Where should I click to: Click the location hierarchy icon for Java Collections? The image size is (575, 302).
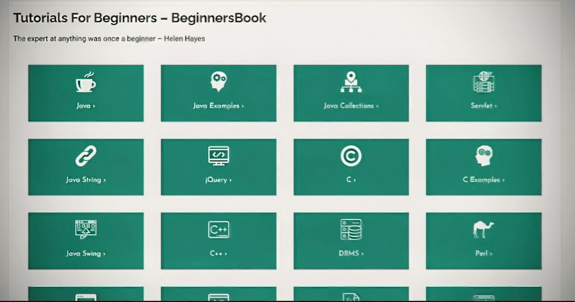[x=351, y=82]
